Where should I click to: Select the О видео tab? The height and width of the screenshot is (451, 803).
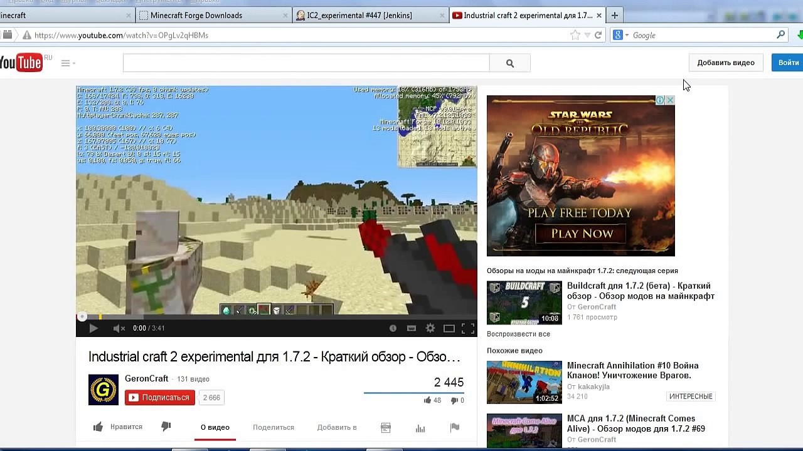pos(215,427)
